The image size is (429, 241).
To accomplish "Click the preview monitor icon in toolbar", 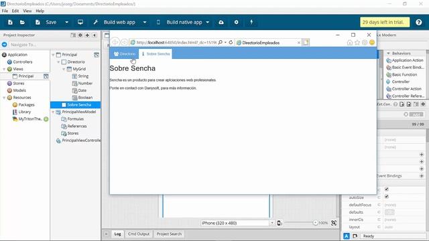I will [80, 22].
